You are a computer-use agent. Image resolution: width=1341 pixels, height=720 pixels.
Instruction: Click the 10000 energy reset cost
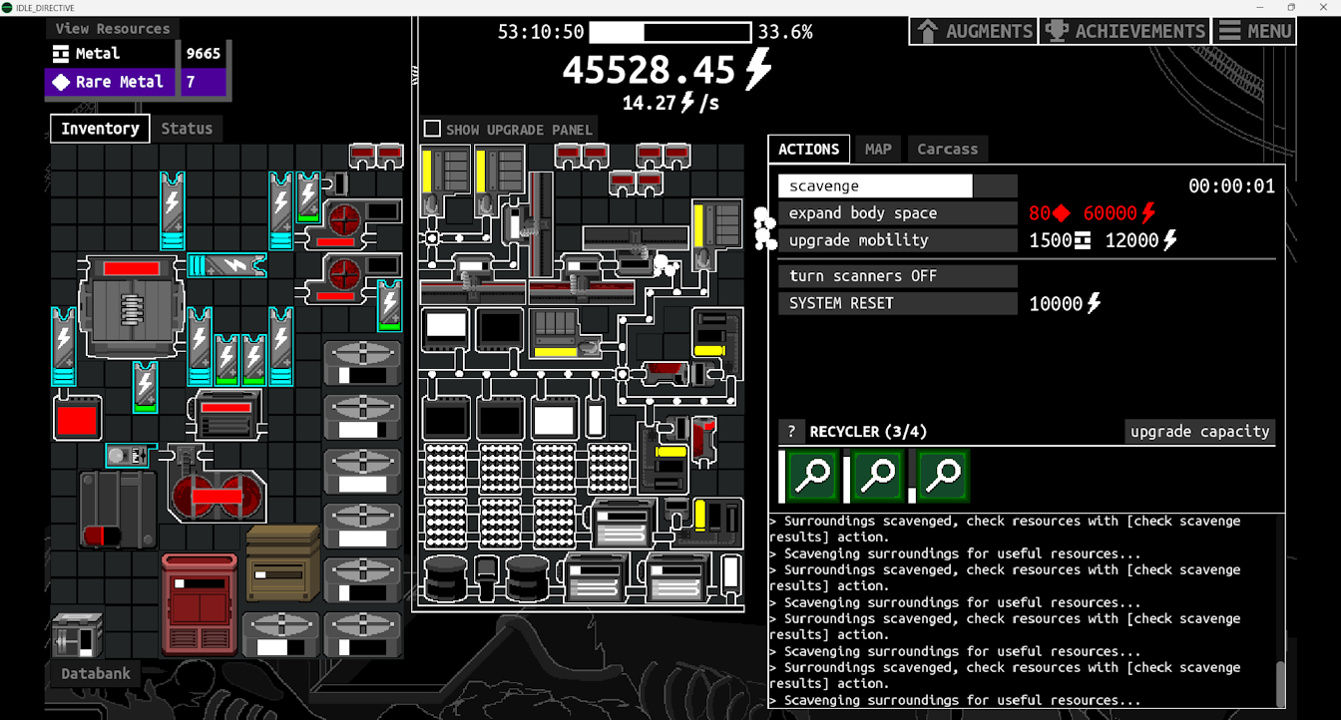coord(1066,303)
